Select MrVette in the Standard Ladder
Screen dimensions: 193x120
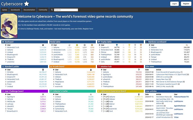point(10,72)
